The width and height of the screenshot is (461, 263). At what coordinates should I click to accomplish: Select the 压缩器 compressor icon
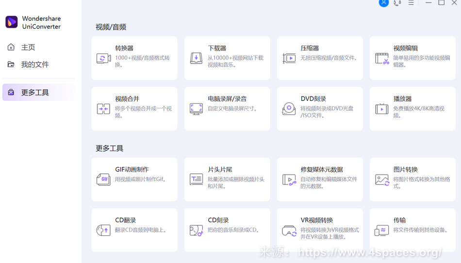[x=289, y=58]
